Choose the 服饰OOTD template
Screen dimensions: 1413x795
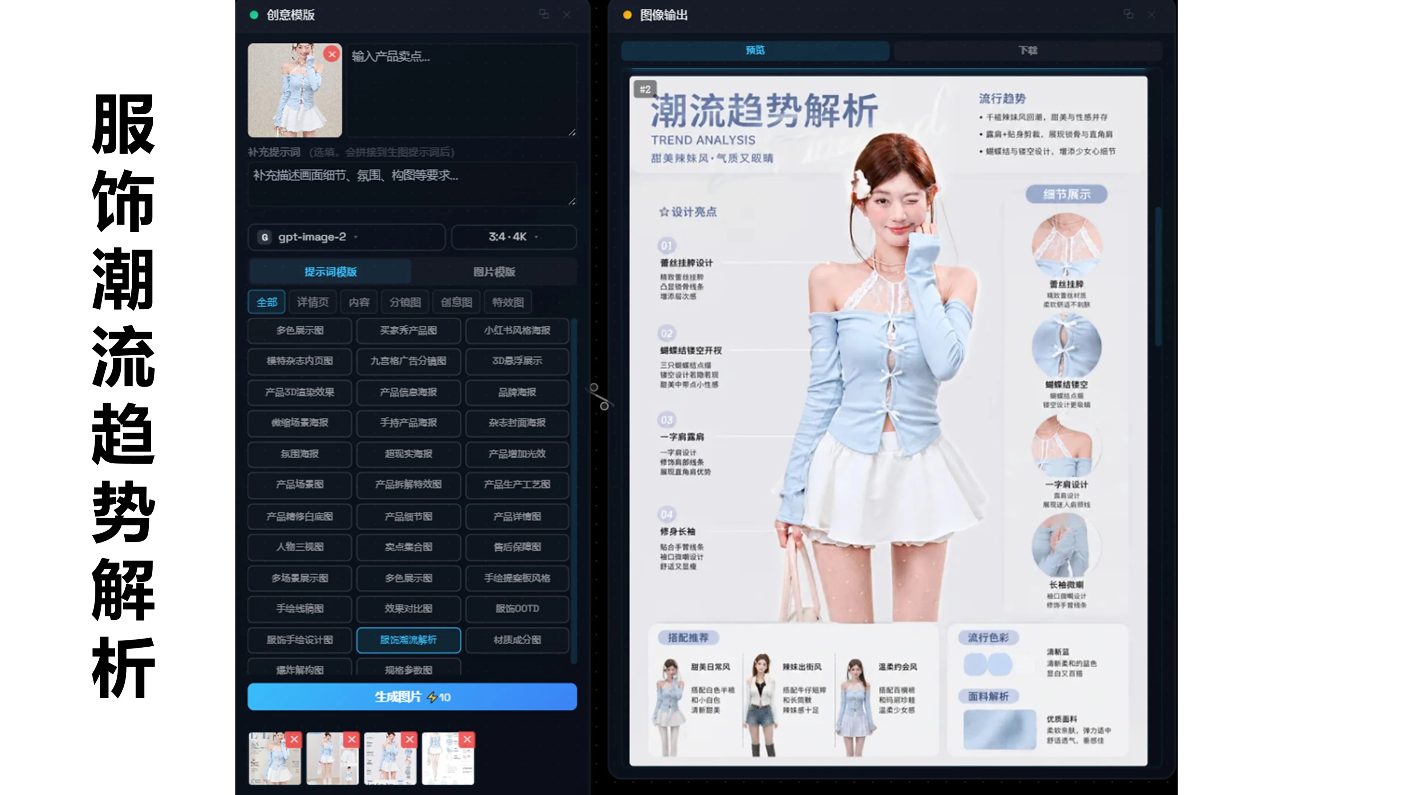[517, 608]
